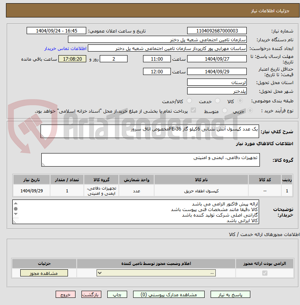
Task: Click the تاریخ نیاز column header
Action: [x=31, y=180]
